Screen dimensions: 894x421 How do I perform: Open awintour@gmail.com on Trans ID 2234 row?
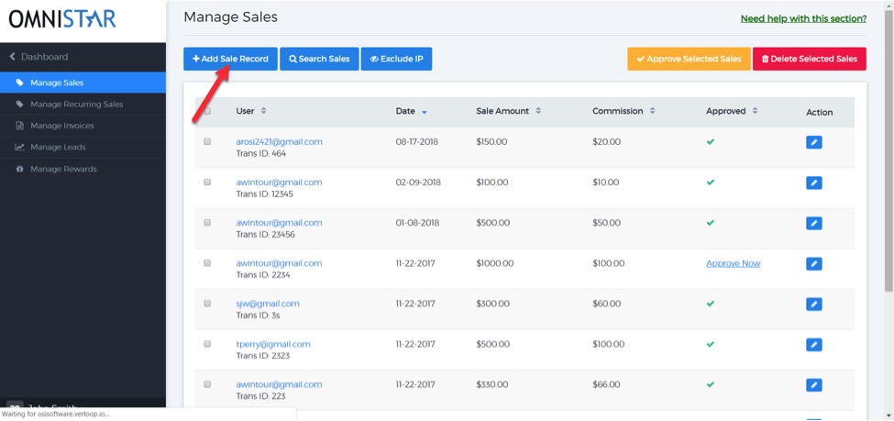(x=279, y=263)
